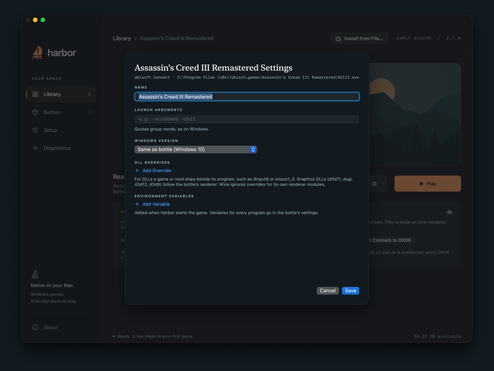The image size is (494, 371).
Task: Click the Diagnostics pulse icon in sidebar
Action: (35, 148)
